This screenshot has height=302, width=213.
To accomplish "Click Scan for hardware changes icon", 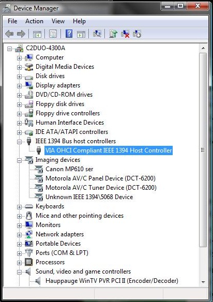I will click(x=97, y=34).
